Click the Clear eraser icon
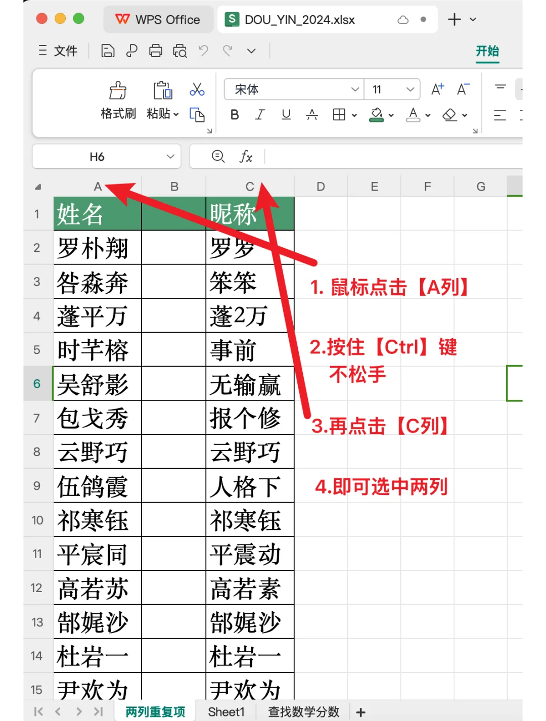The width and height of the screenshot is (546, 721). pos(449,115)
